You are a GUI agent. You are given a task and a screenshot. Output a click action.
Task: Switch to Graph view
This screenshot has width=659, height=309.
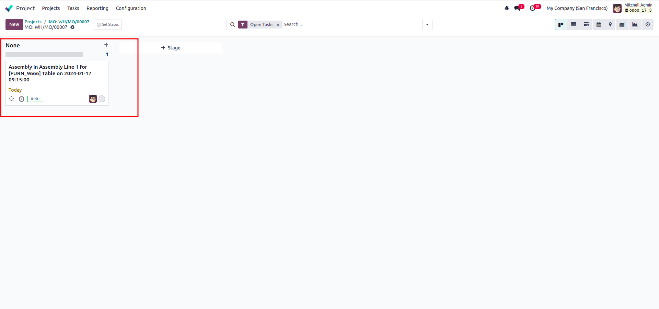click(635, 24)
